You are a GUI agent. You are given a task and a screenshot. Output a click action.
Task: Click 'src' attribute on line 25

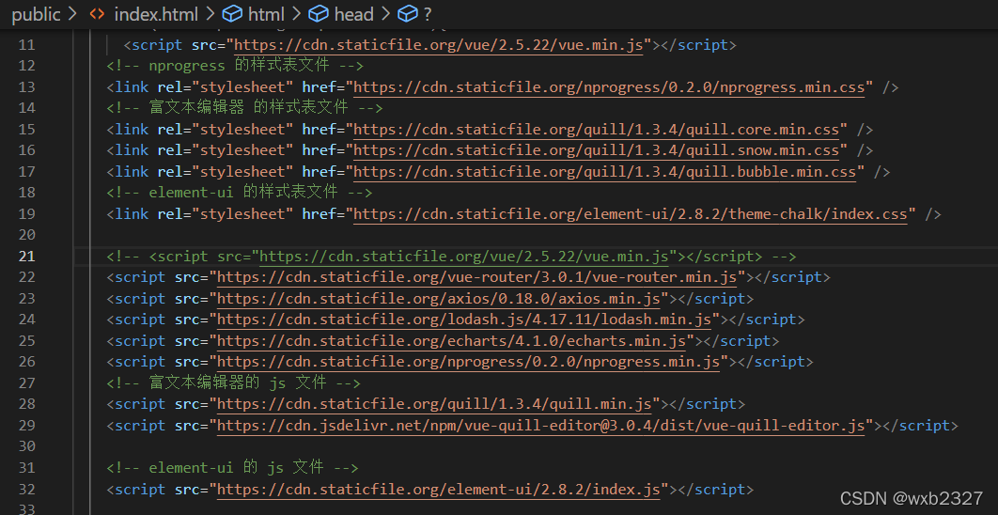point(187,340)
